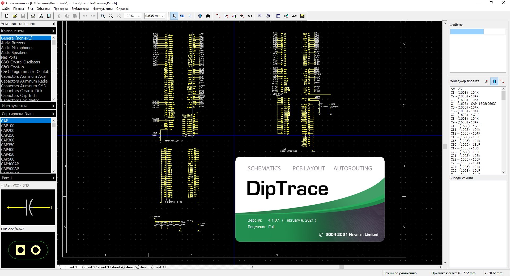Open the Справка menu
The height and width of the screenshot is (276, 510).
(x=122, y=9)
